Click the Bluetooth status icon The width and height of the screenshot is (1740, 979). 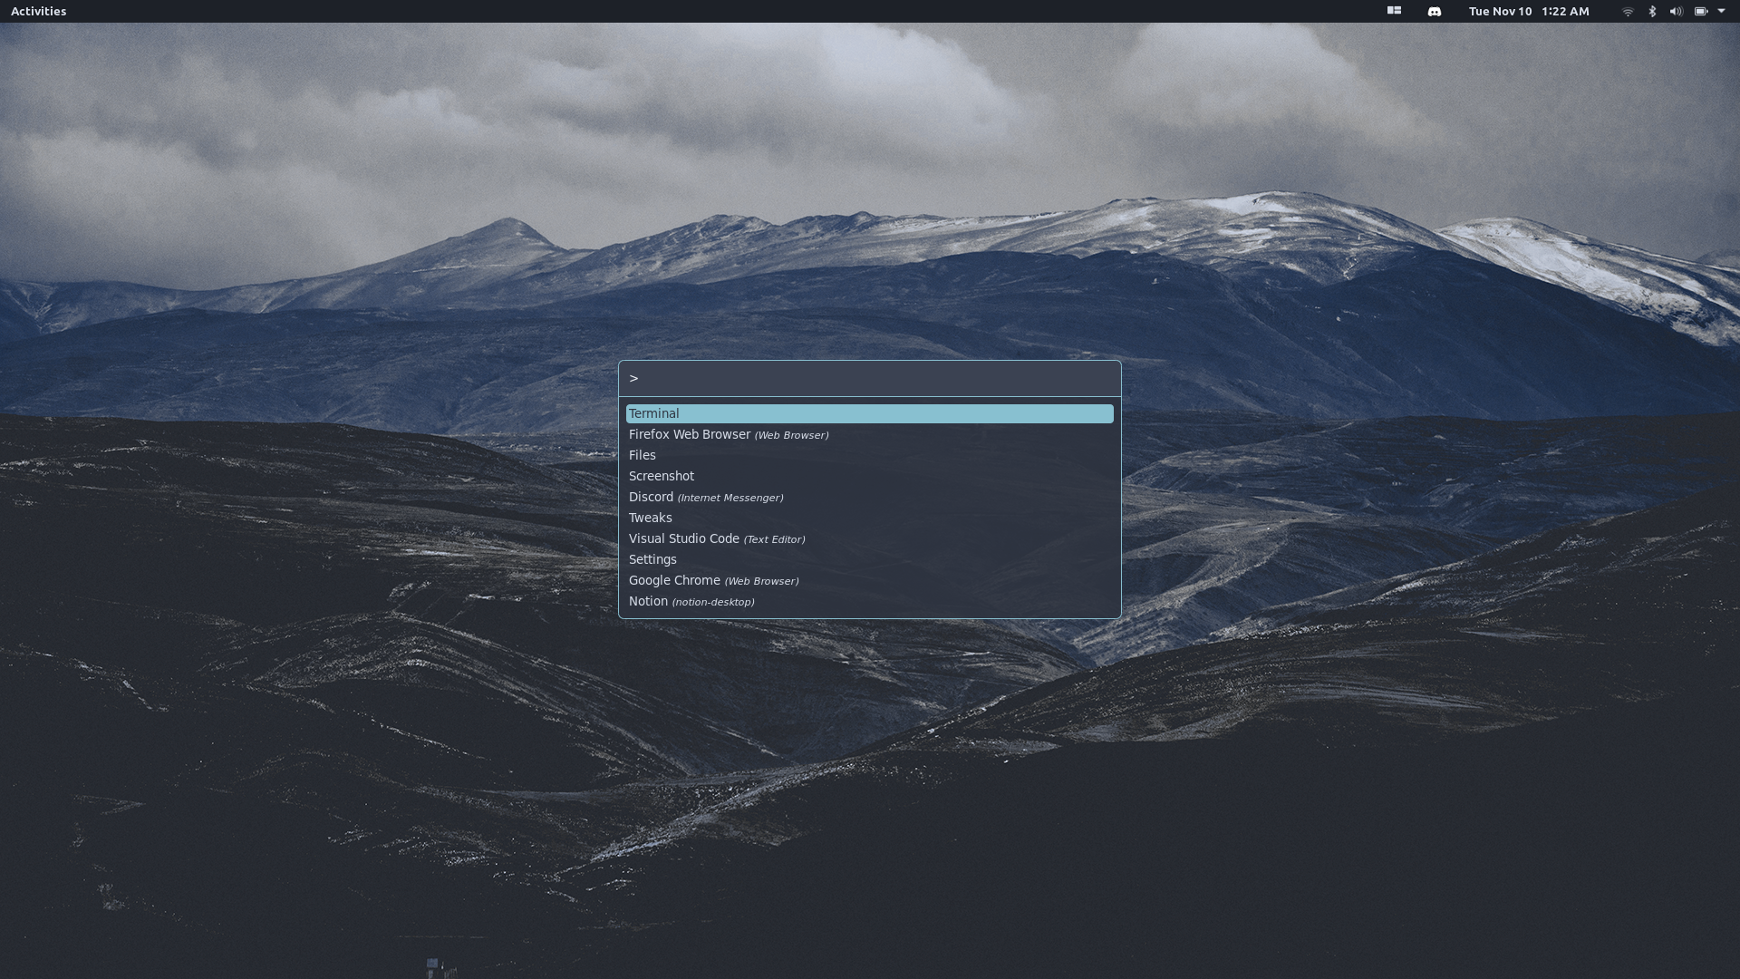(x=1651, y=12)
